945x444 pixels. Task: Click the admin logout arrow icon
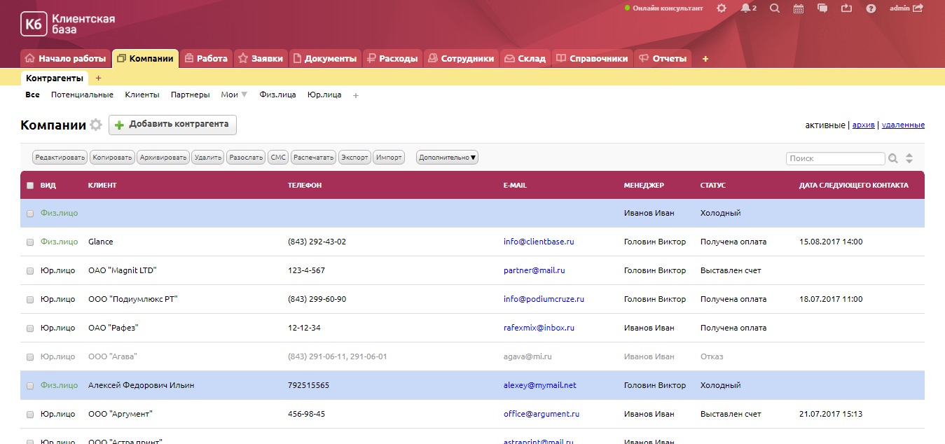point(918,8)
